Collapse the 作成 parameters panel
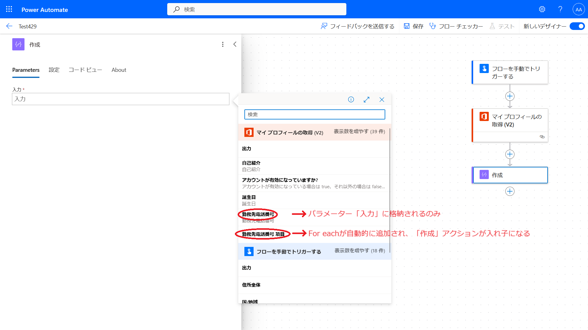Viewport: 588px width, 330px height. tap(235, 45)
